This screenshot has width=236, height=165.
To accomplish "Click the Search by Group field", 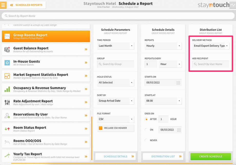I will pos(116,64).
